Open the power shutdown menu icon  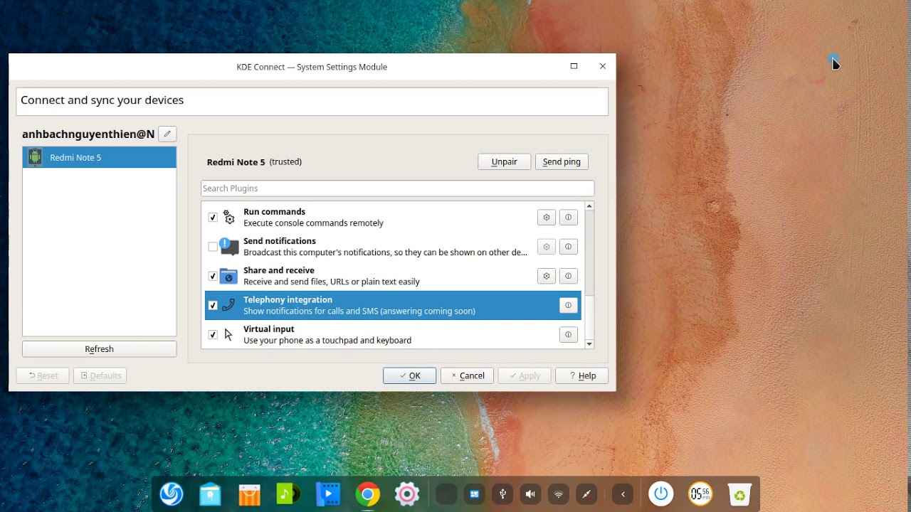(x=661, y=494)
